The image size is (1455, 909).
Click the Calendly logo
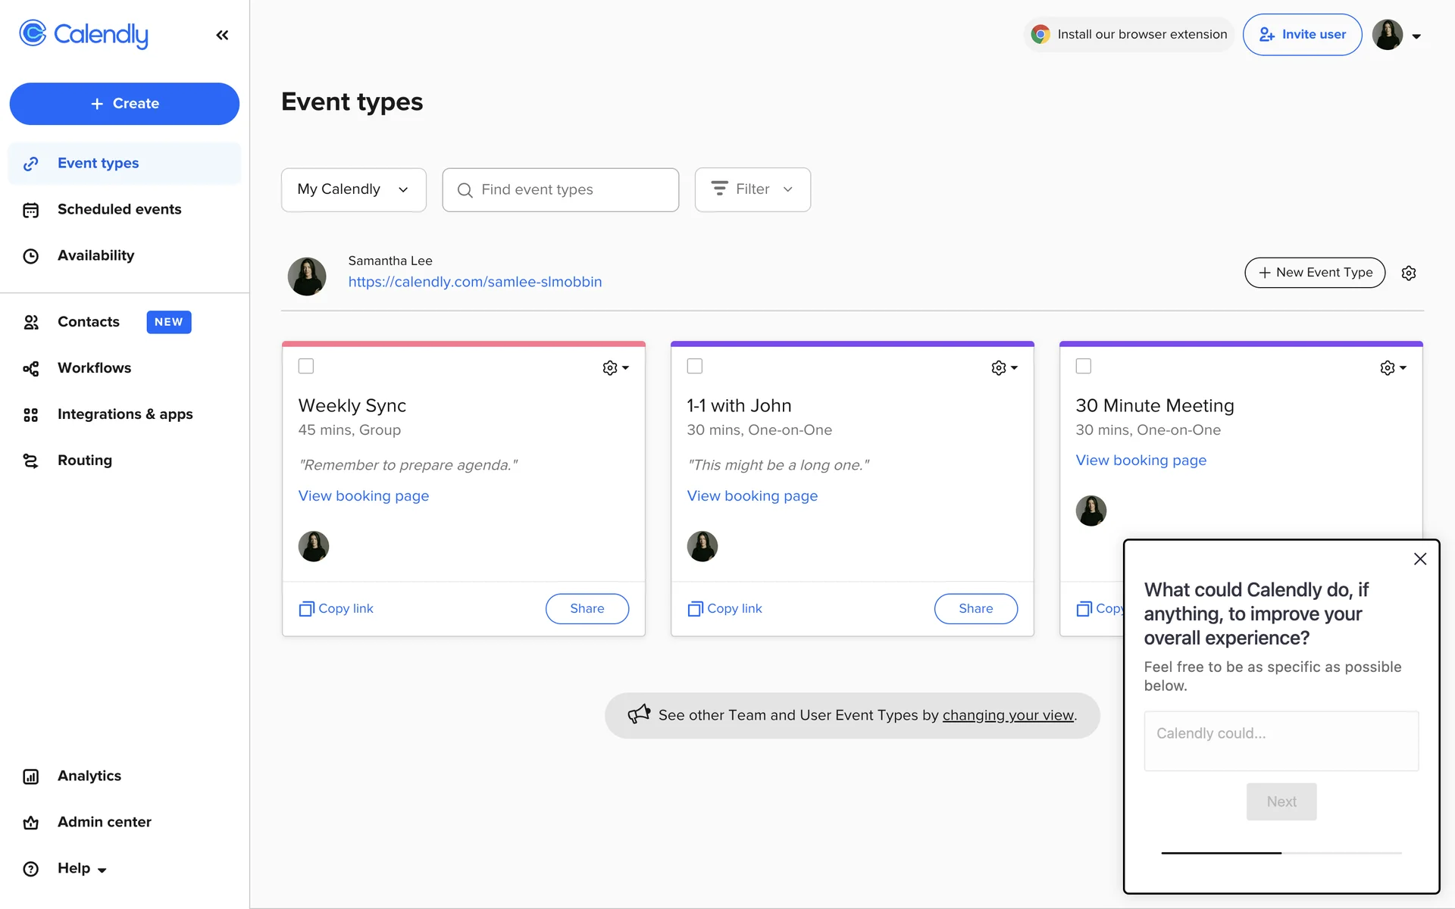83,34
